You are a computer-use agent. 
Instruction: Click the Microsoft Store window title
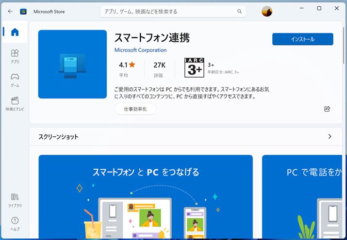(49, 12)
